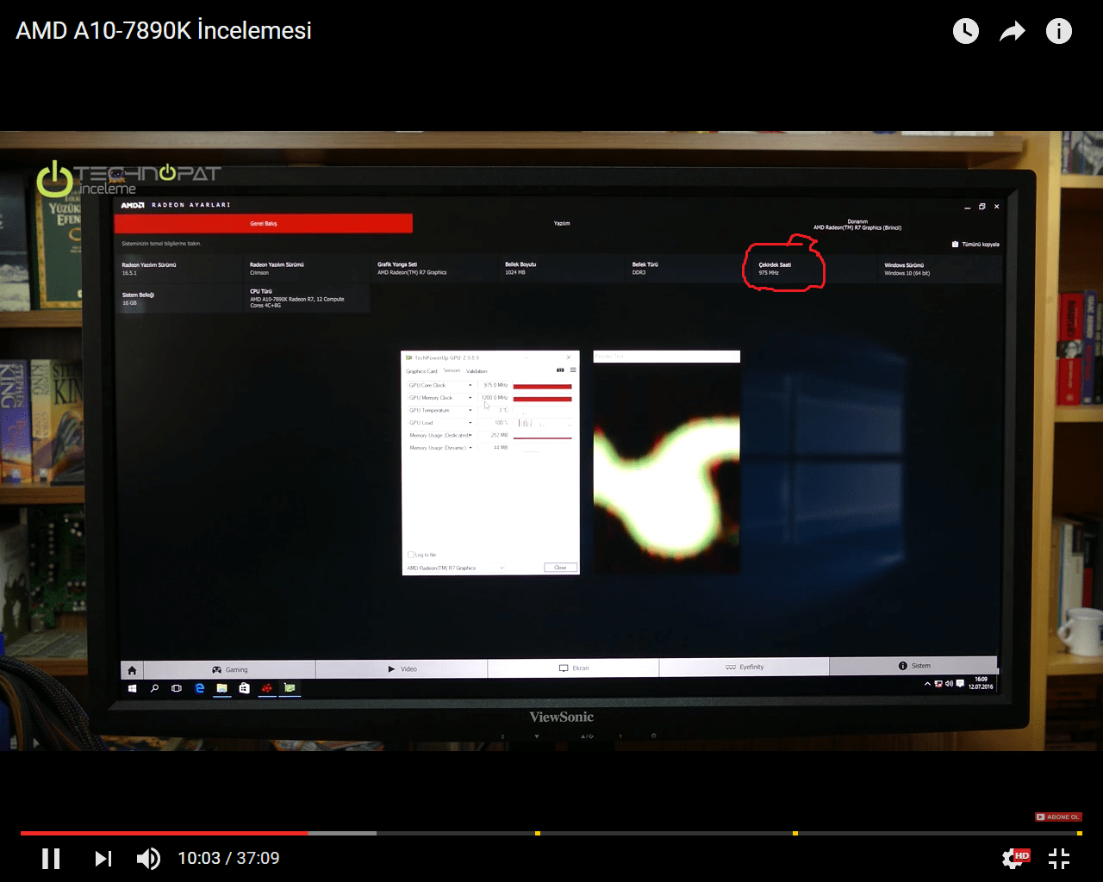The width and height of the screenshot is (1103, 882).
Task: Expand the GPU Memory Clock dropdown
Action: tap(470, 398)
